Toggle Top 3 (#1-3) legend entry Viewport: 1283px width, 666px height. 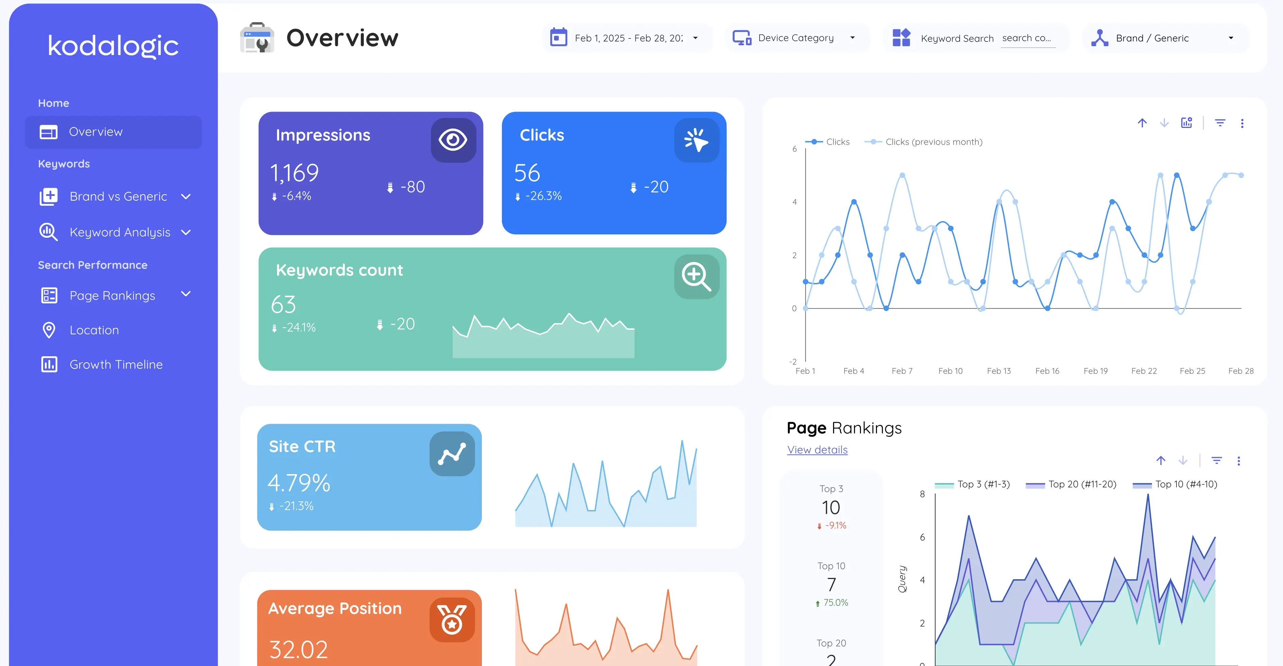(972, 484)
